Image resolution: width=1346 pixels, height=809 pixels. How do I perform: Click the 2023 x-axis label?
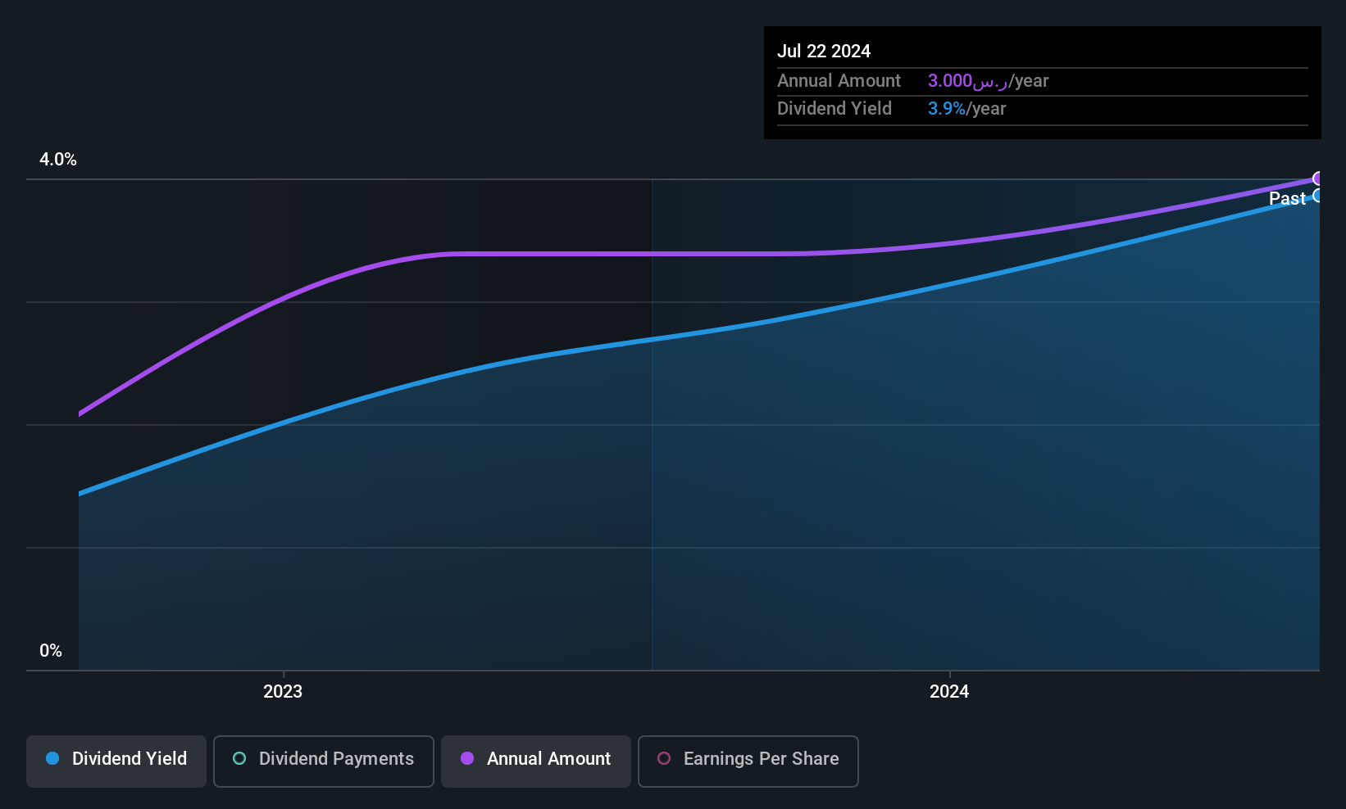point(283,691)
